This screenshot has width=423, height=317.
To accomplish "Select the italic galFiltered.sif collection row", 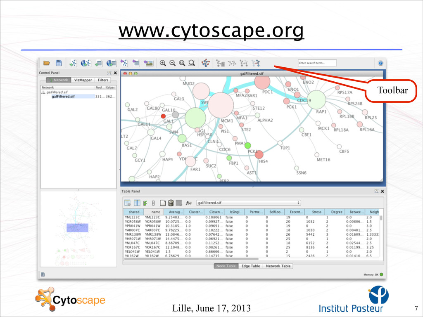I will click(x=57, y=92).
